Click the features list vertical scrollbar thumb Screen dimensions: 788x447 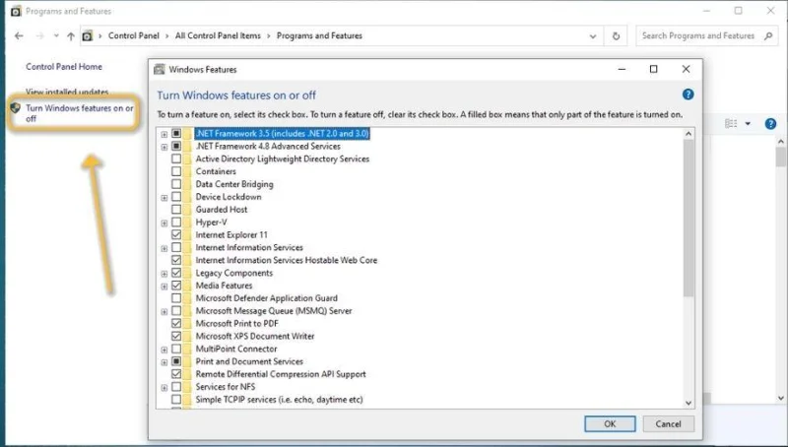pyautogui.click(x=689, y=219)
